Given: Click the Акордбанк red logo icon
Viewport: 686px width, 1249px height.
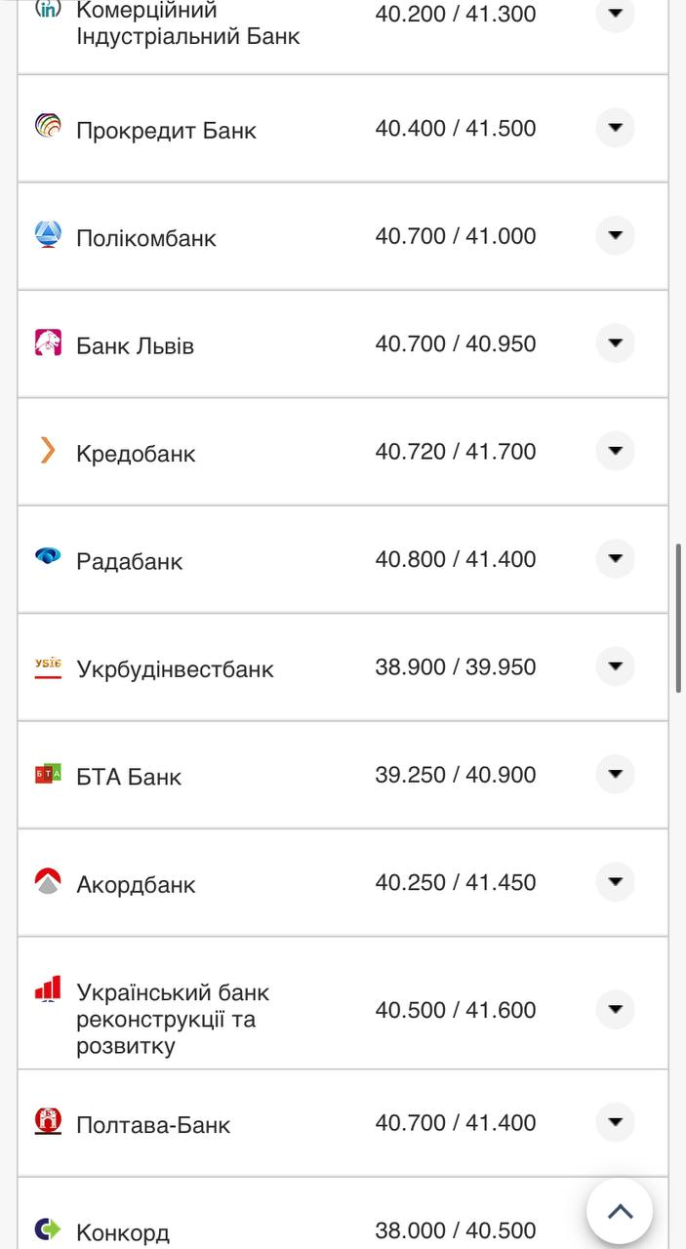Looking at the screenshot, I should (48, 881).
